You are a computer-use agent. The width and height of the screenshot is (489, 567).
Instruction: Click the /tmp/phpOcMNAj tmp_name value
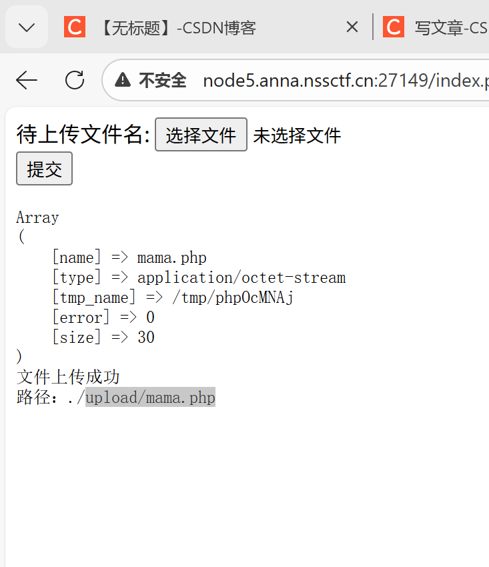click(233, 298)
